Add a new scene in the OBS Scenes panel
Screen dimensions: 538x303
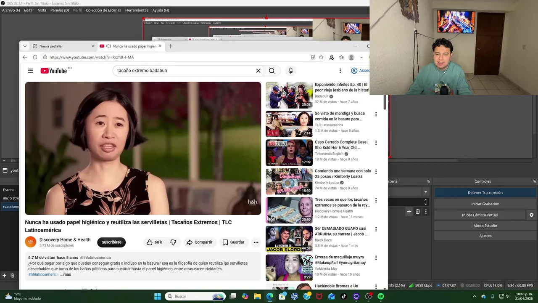coord(4,275)
